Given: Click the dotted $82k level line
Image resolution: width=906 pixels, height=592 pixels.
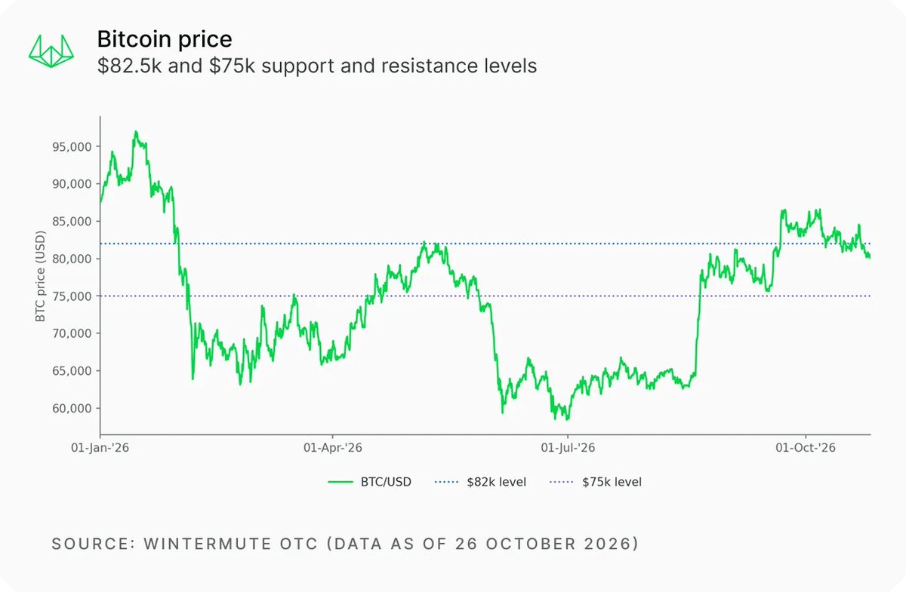Looking at the screenshot, I should pyautogui.click(x=485, y=243).
